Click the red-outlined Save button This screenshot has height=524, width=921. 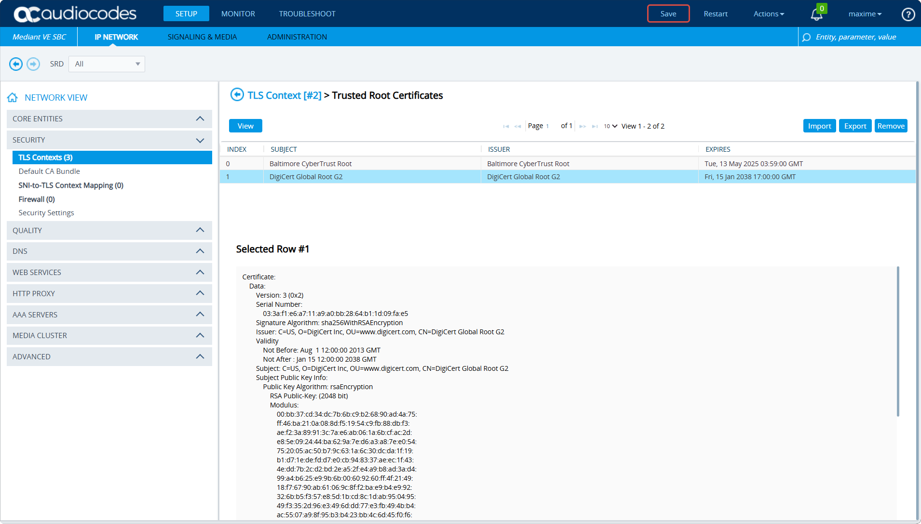[x=668, y=14]
